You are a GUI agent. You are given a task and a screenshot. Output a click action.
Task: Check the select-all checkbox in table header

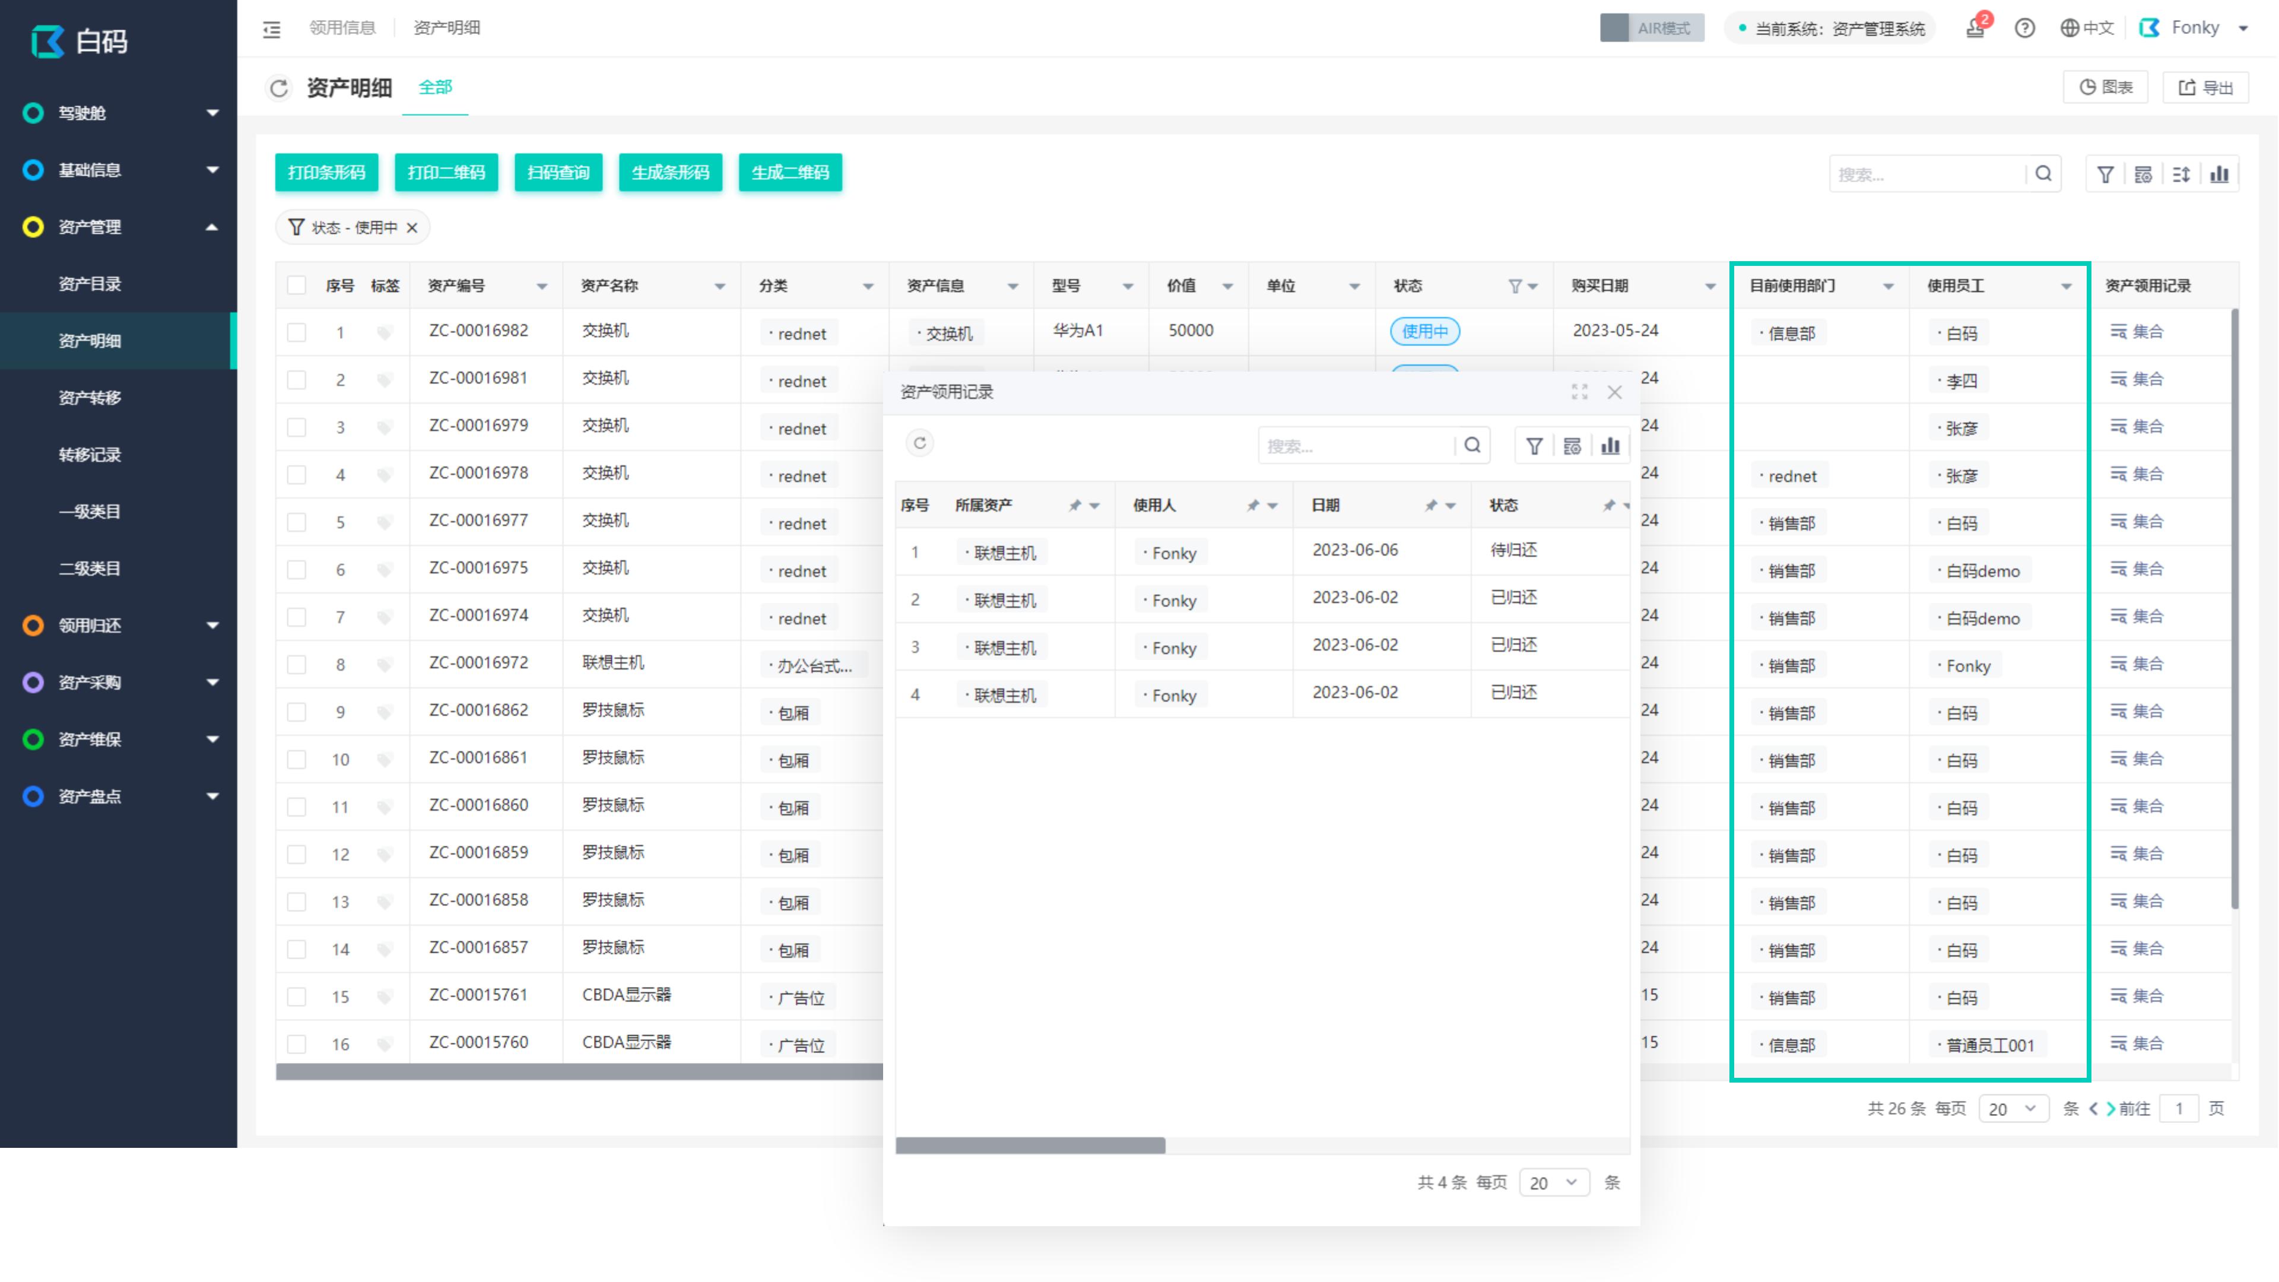(x=296, y=285)
